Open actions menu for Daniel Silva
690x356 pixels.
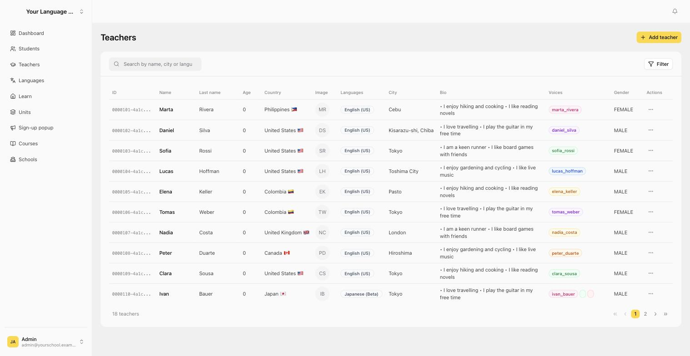point(650,130)
